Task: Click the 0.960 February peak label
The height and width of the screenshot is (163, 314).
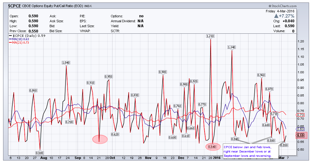Action: pyautogui.click(x=261, y=75)
